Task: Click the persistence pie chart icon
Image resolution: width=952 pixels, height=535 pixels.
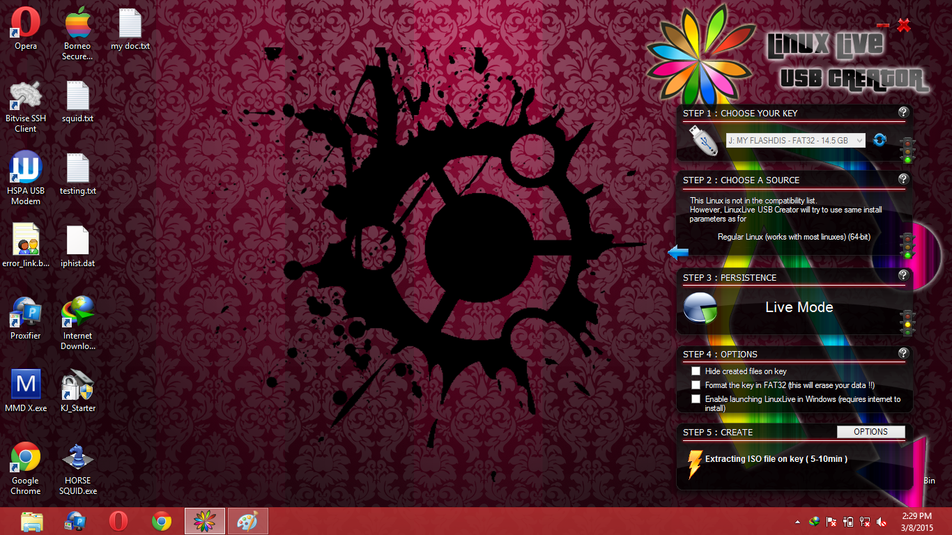Action: [700, 307]
